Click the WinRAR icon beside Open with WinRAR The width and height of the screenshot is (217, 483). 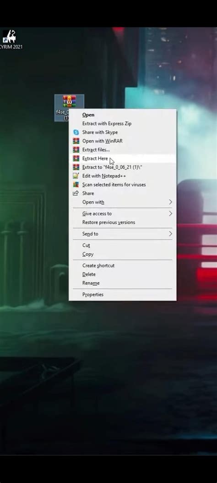point(76,141)
